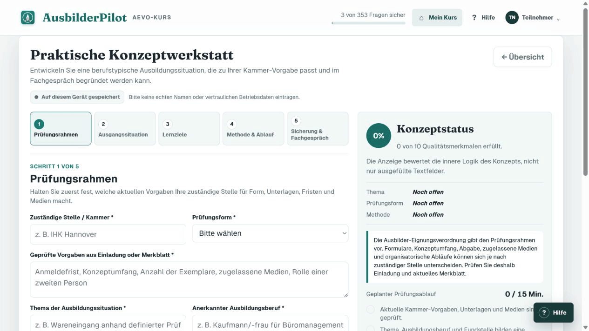Go back via the Übersicht button
Viewport: 589px width, 331px height.
point(522,57)
